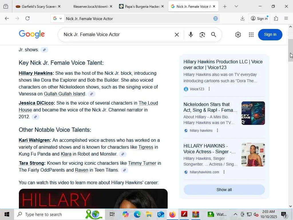Open Raven link
Viewport: 293px width, 220px height.
click(x=82, y=170)
